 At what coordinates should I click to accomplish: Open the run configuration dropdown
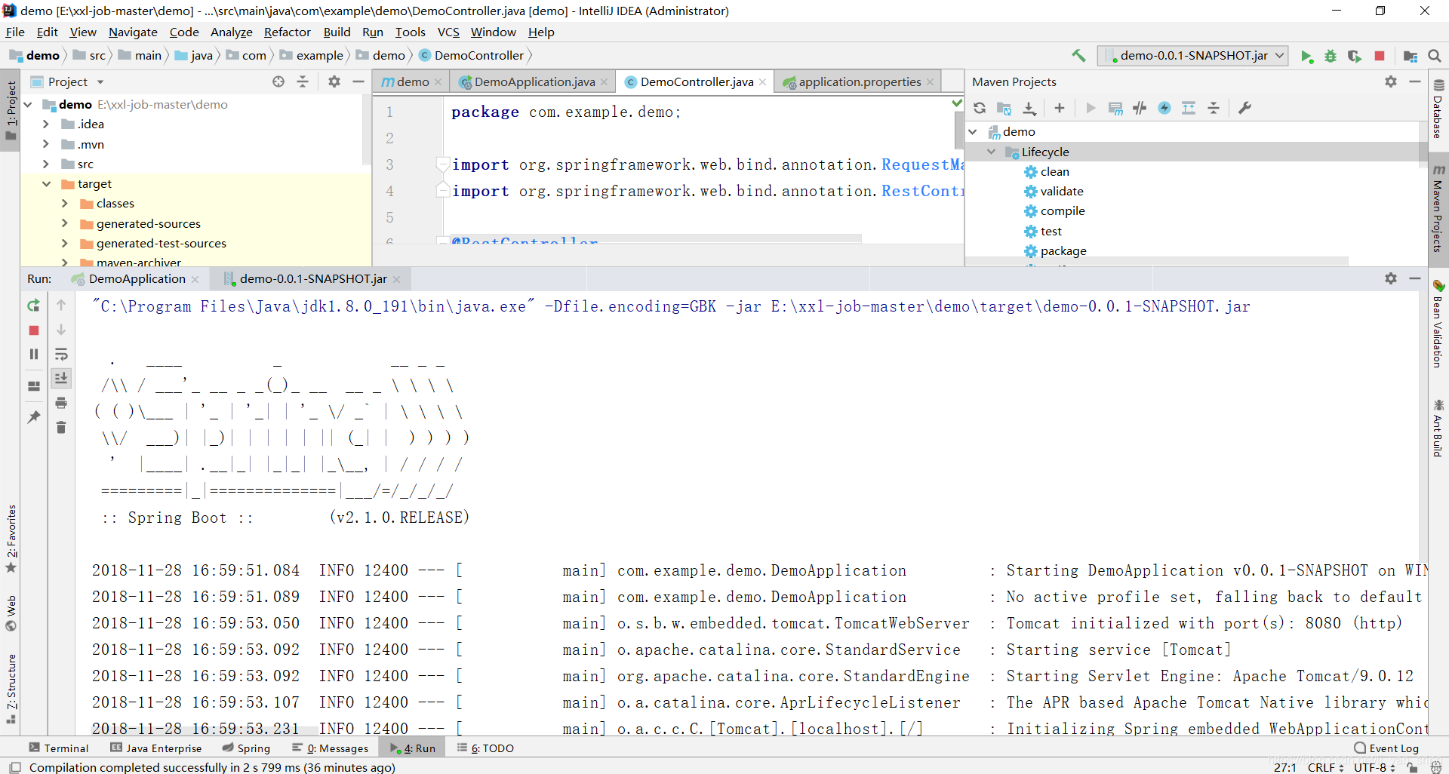1192,56
